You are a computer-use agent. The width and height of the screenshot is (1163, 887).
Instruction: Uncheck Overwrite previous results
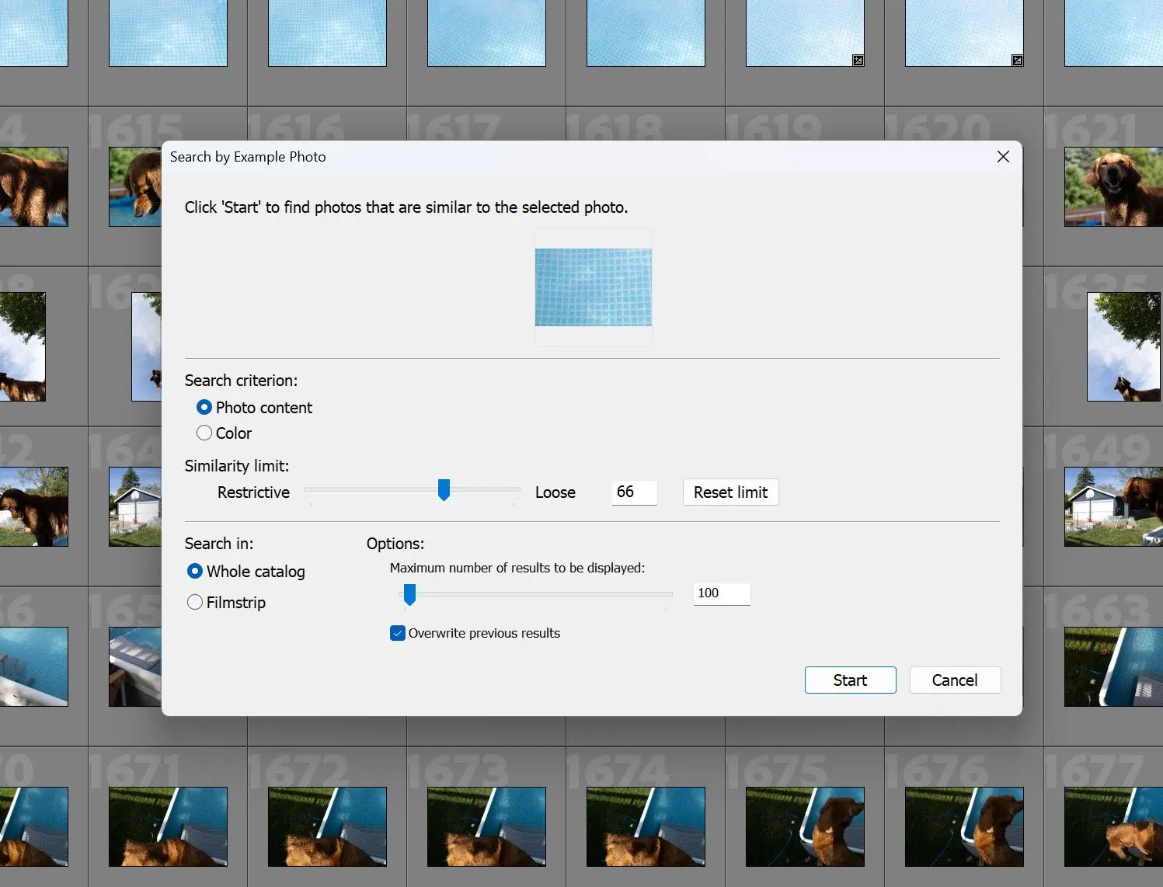pos(398,633)
